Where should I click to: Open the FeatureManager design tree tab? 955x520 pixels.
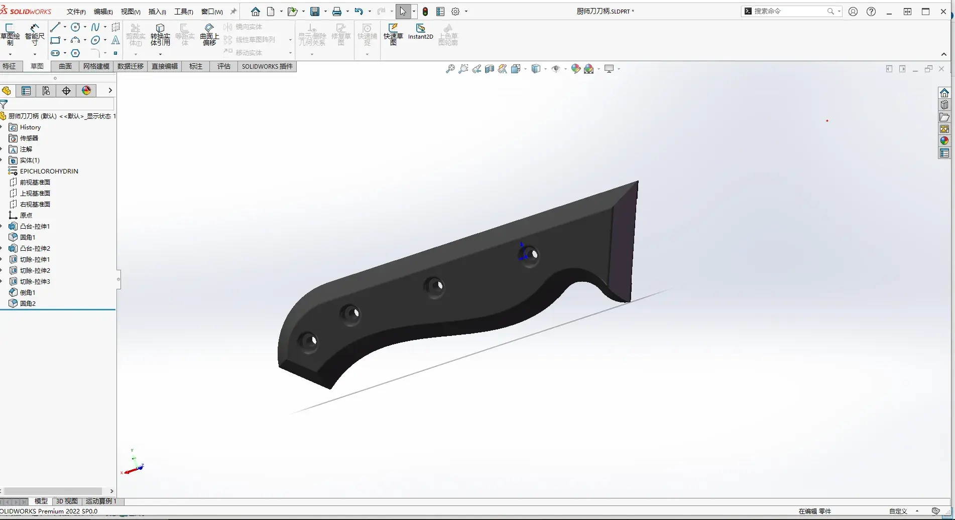tap(7, 91)
